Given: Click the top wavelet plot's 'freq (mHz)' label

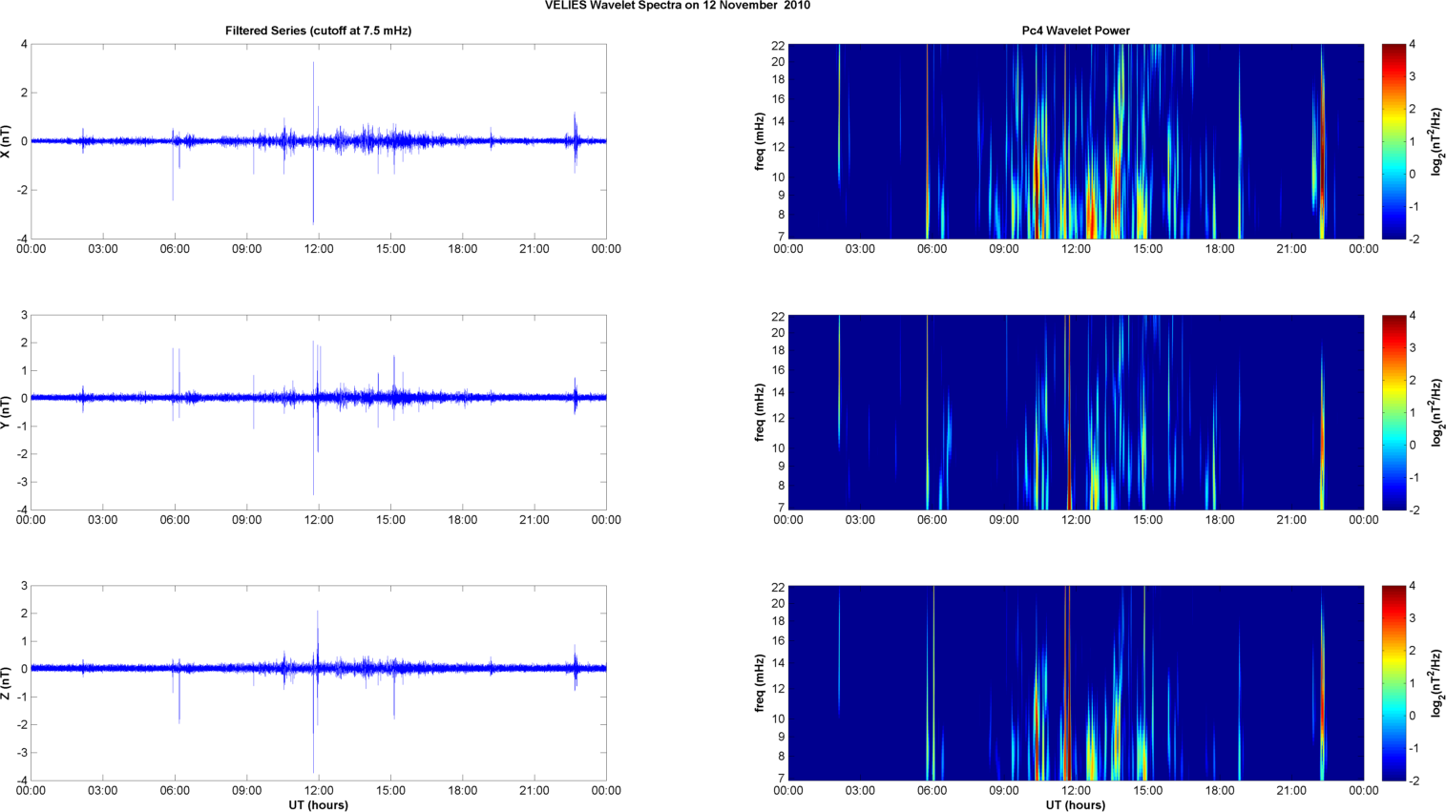Looking at the screenshot, I should (760, 141).
